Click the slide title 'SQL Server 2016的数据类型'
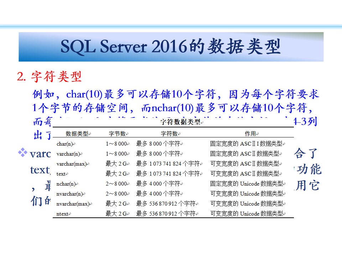342x257 pixels. coord(170,46)
